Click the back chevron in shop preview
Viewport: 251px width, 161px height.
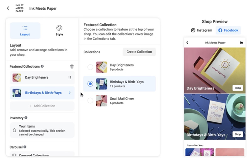click(187, 43)
